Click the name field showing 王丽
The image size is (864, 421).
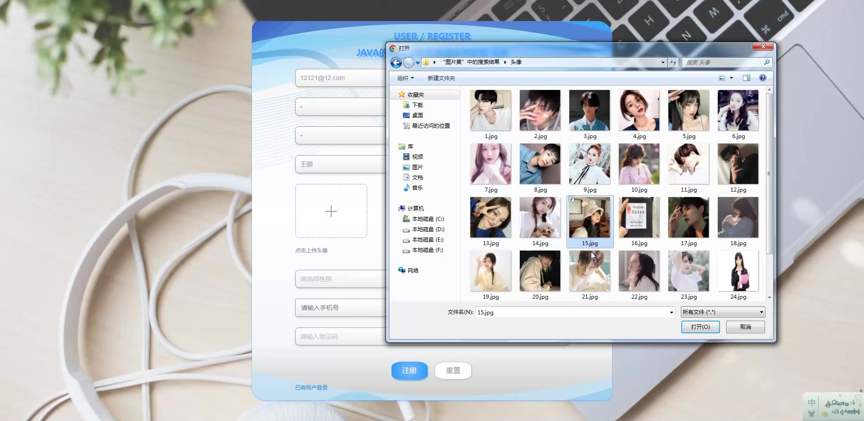[x=340, y=164]
